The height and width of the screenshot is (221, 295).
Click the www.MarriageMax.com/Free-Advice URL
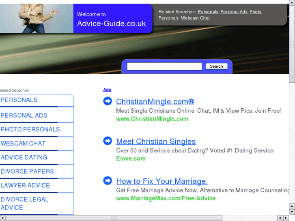[166, 198]
